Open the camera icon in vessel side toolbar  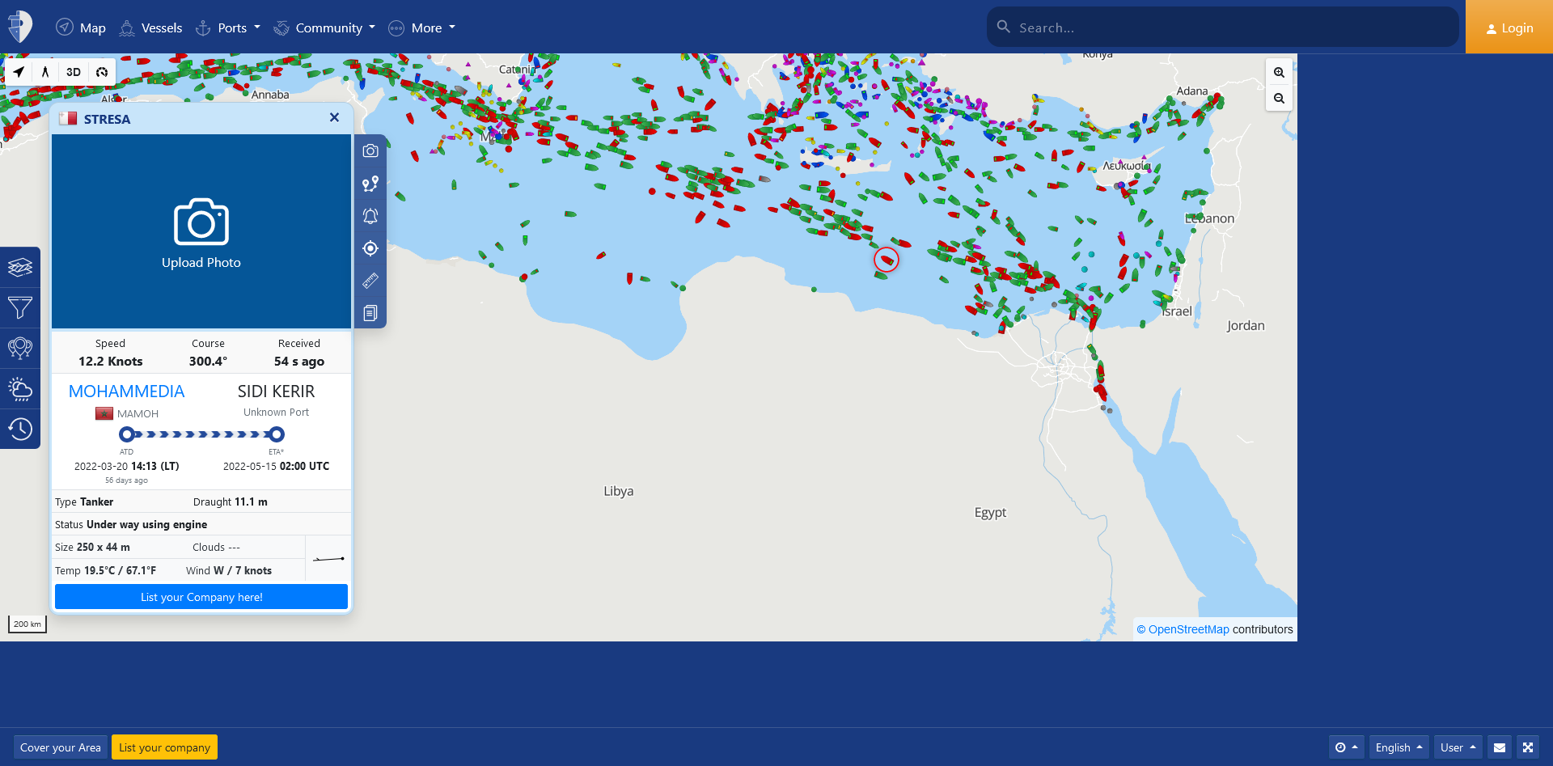[370, 151]
